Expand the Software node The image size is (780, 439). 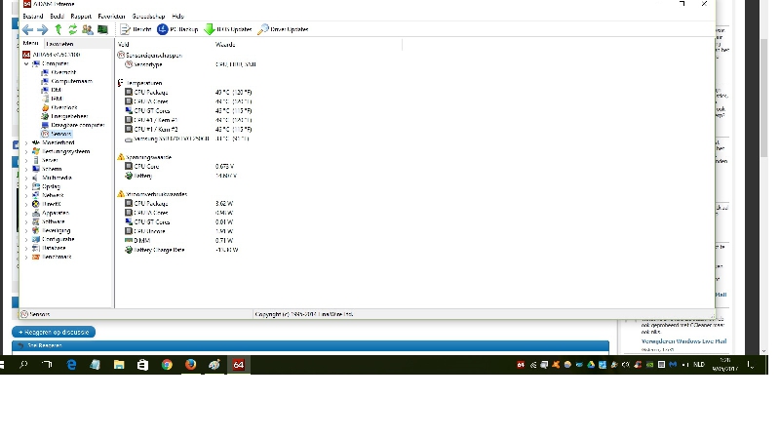[x=26, y=222]
